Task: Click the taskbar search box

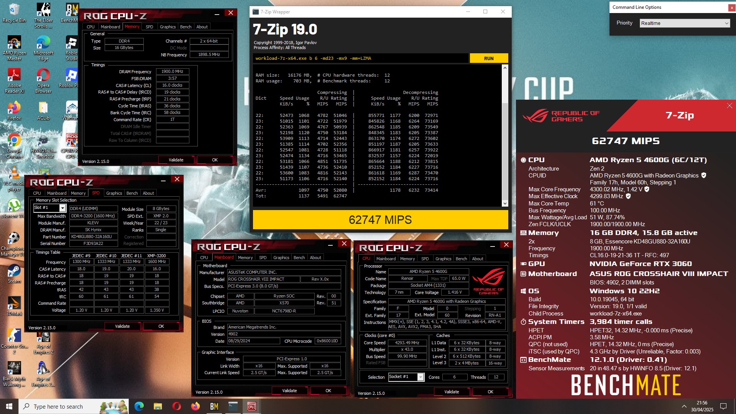Action: [x=74, y=406]
